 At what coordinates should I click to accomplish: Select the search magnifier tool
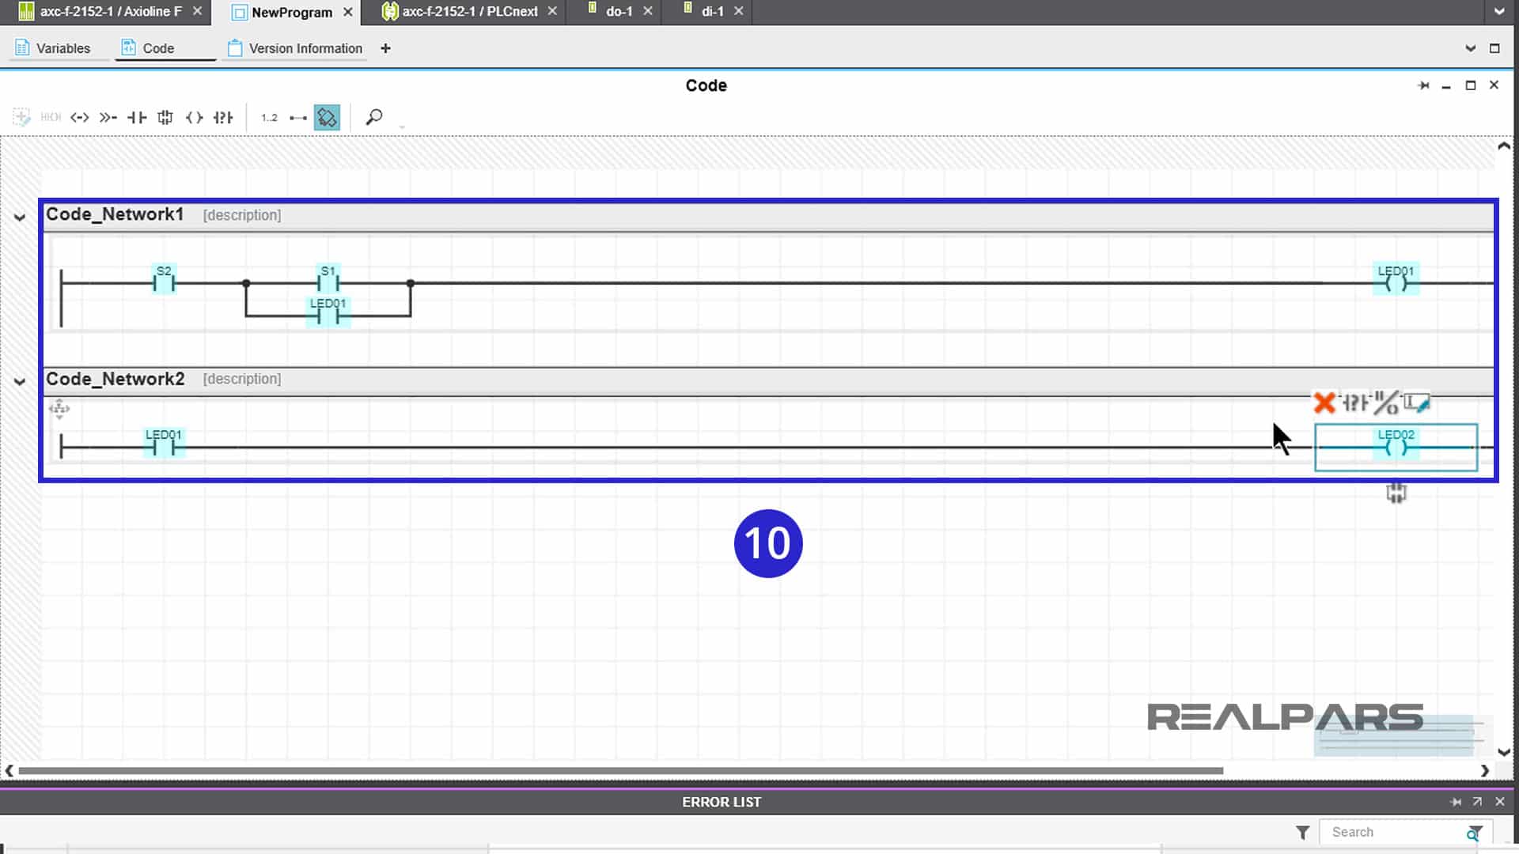[374, 117]
